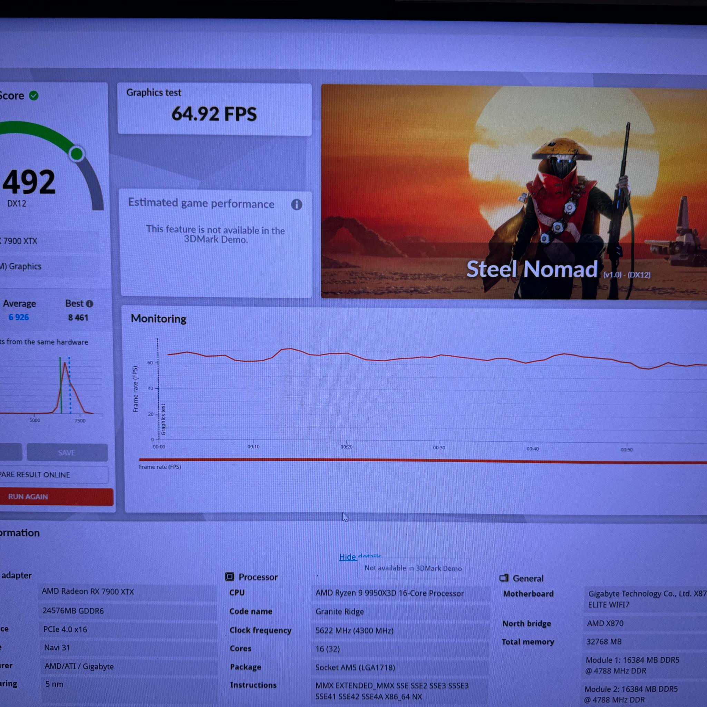Click the PCIe 4.0 x16 value

pyautogui.click(x=127, y=629)
